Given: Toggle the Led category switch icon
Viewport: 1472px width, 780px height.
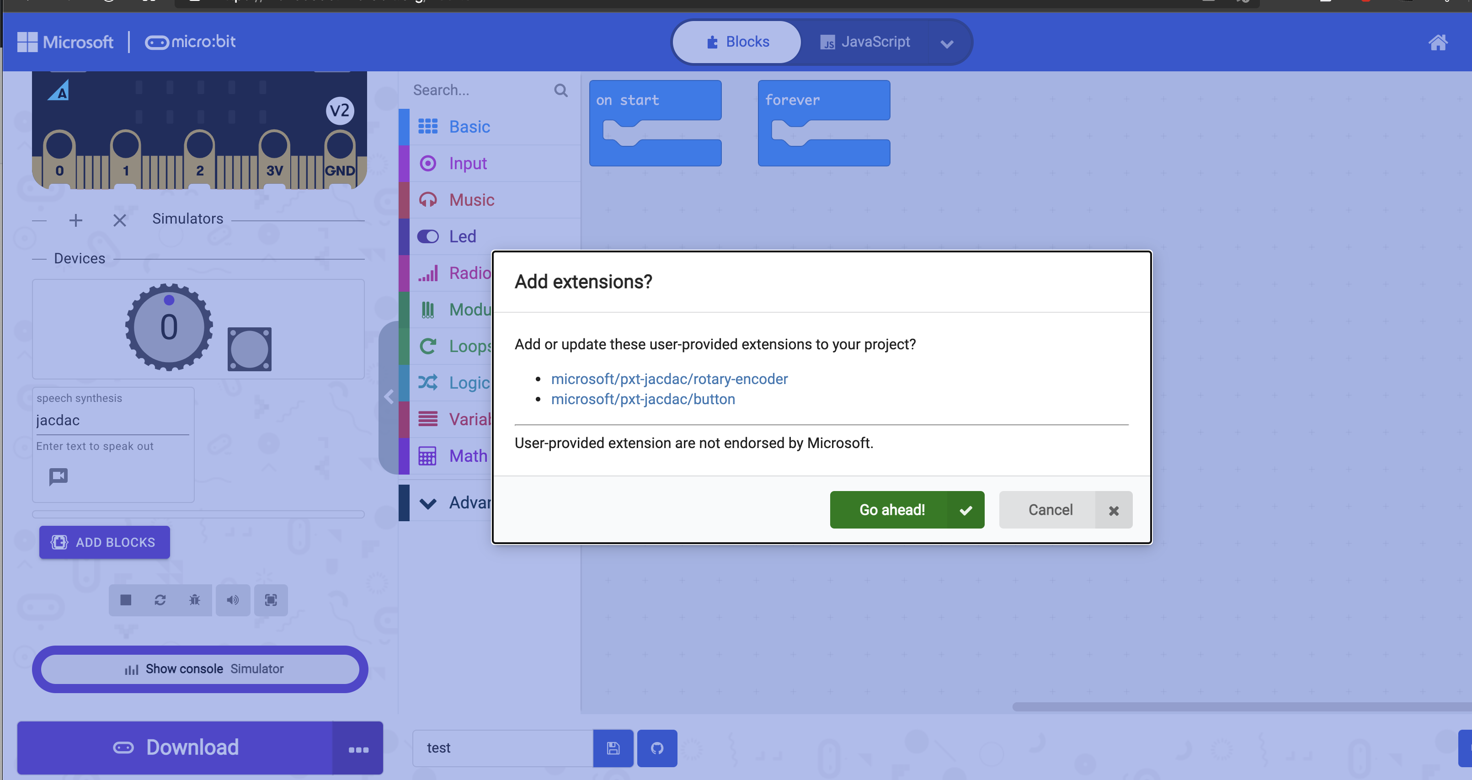Looking at the screenshot, I should (x=428, y=236).
